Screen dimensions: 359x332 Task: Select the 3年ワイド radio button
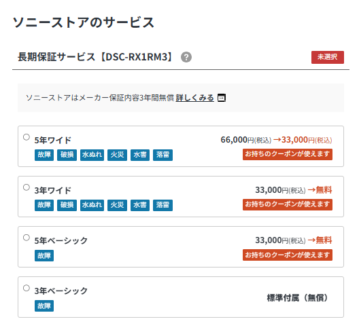27,187
